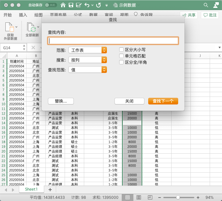Image resolution: width=222 pixels, height=201 pixels.
Task: Click the 替换... button
Action: pos(61,101)
